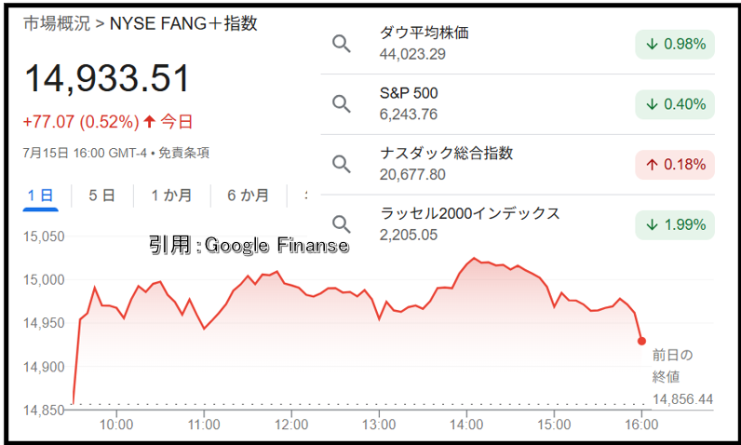Click the search icon beside ダウ平均株価
The height and width of the screenshot is (445, 741).
tap(342, 44)
